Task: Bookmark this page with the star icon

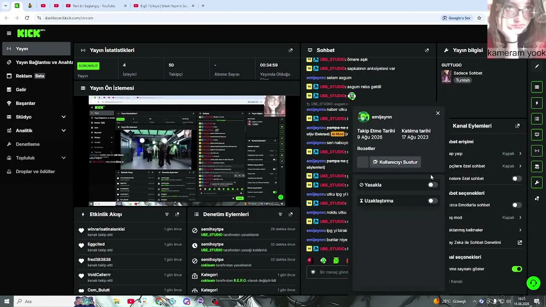Action: (479, 18)
